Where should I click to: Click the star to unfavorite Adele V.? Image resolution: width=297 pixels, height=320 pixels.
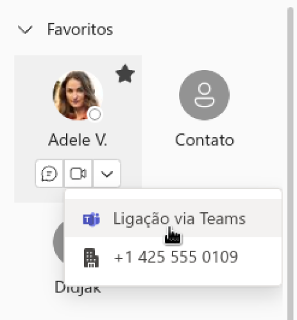[125, 74]
